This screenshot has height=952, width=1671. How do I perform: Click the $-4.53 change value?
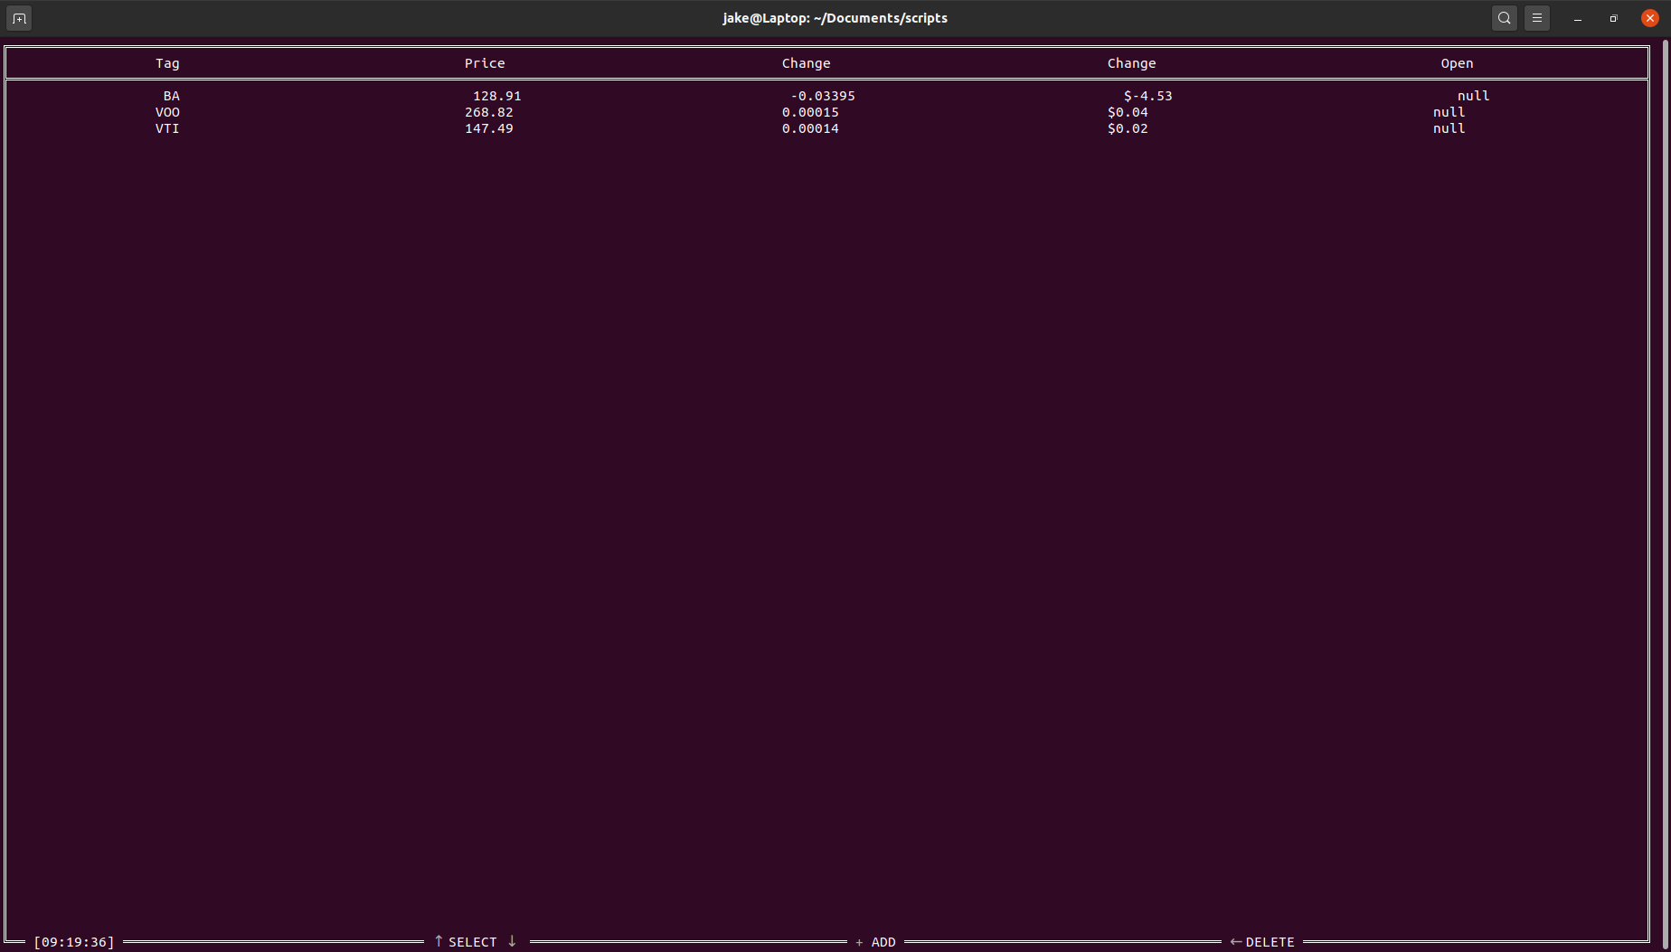pos(1147,96)
